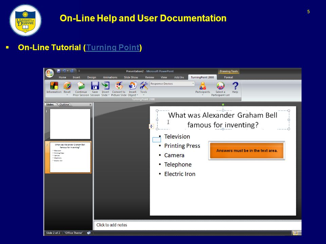Open the View ribbon tab
The width and height of the screenshot is (326, 244).
164,77
